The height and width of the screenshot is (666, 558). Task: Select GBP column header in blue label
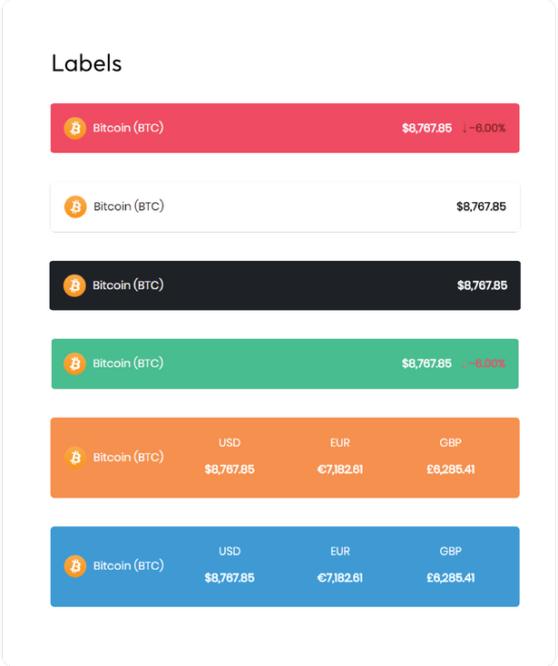pos(450,551)
